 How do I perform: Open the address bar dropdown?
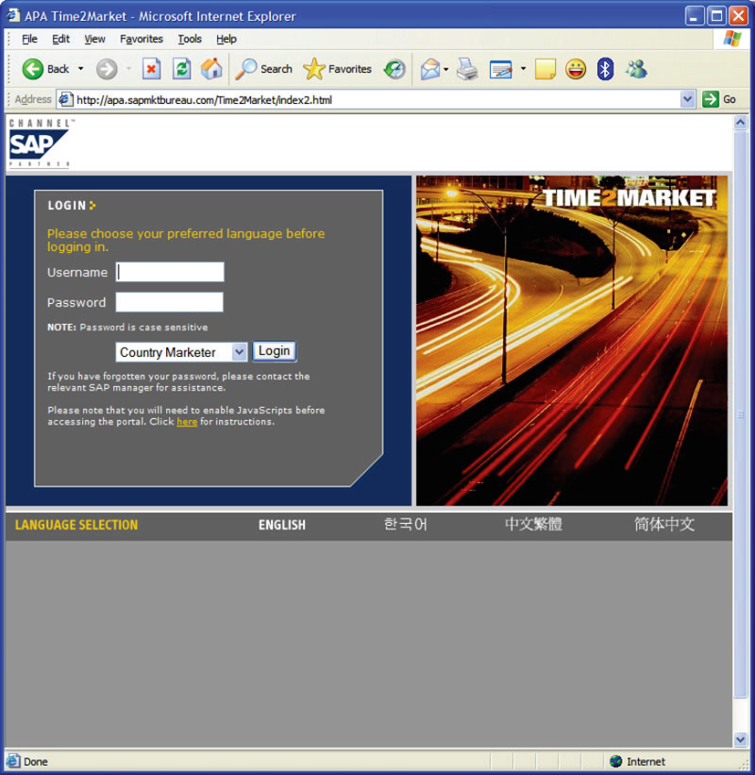coord(687,99)
